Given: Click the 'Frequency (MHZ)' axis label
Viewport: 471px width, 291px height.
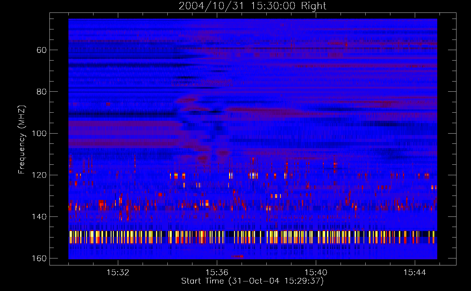Looking at the screenshot, I should click(x=22, y=140).
